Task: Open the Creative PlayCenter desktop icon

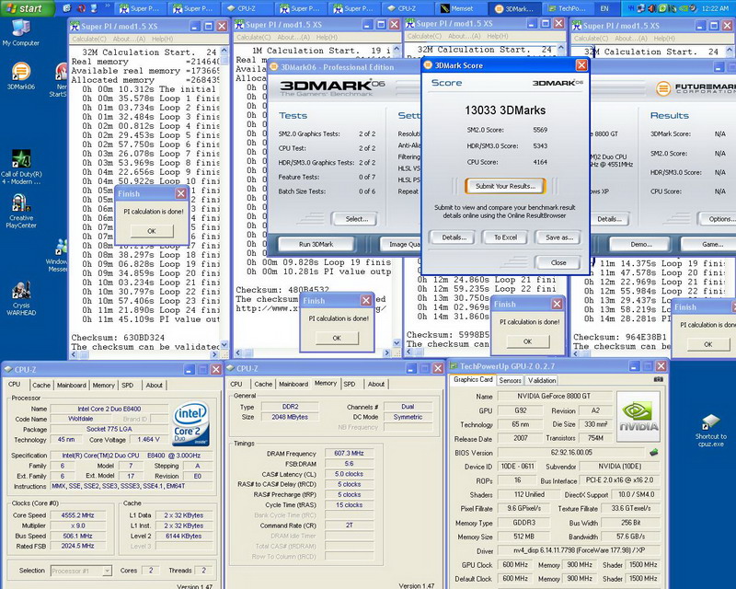Action: pyautogui.click(x=20, y=212)
